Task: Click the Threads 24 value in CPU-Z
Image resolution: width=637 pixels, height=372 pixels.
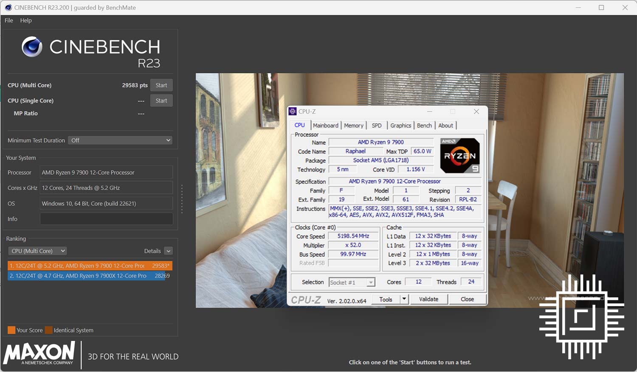Action: 471,282
